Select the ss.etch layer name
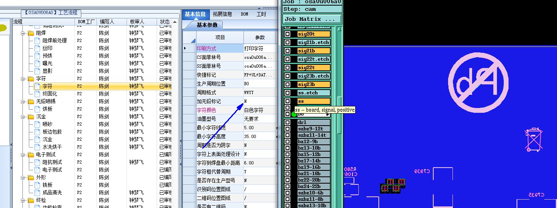Image resolution: width=557 pixels, height=208 pixels. [314, 93]
